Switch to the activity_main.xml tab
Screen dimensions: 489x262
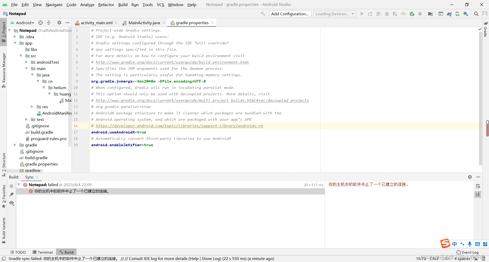97,23
